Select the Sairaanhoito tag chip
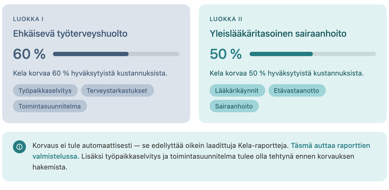 [x=234, y=106]
